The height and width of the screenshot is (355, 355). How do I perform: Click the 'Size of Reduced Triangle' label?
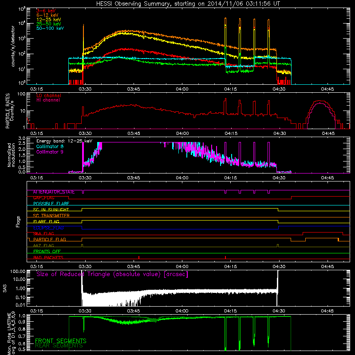point(112,274)
